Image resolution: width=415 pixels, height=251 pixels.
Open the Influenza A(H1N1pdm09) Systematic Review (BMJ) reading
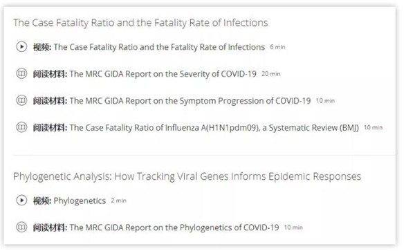point(214,128)
